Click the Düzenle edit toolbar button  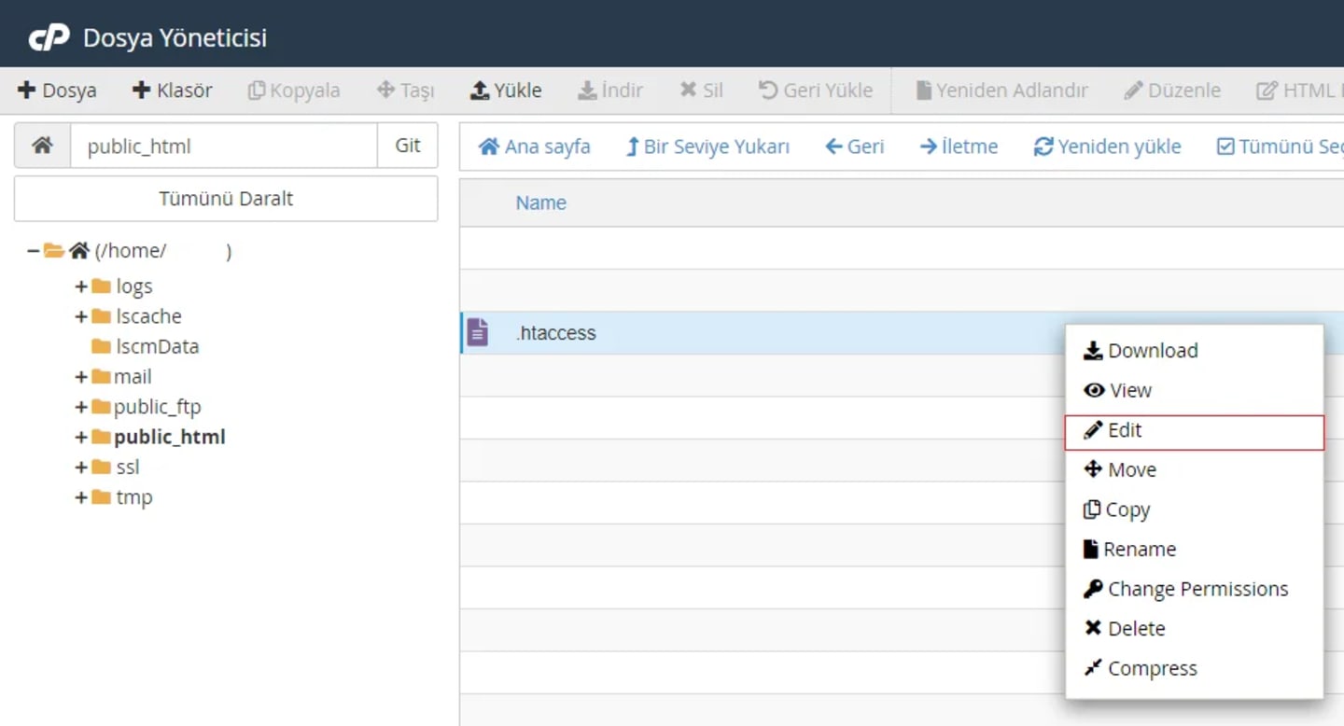1172,91
